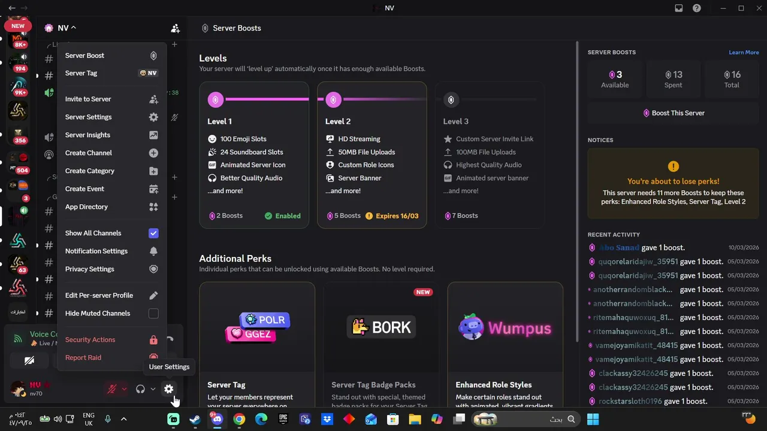The height and width of the screenshot is (431, 767).
Task: Open App Directory
Action: pos(111,207)
